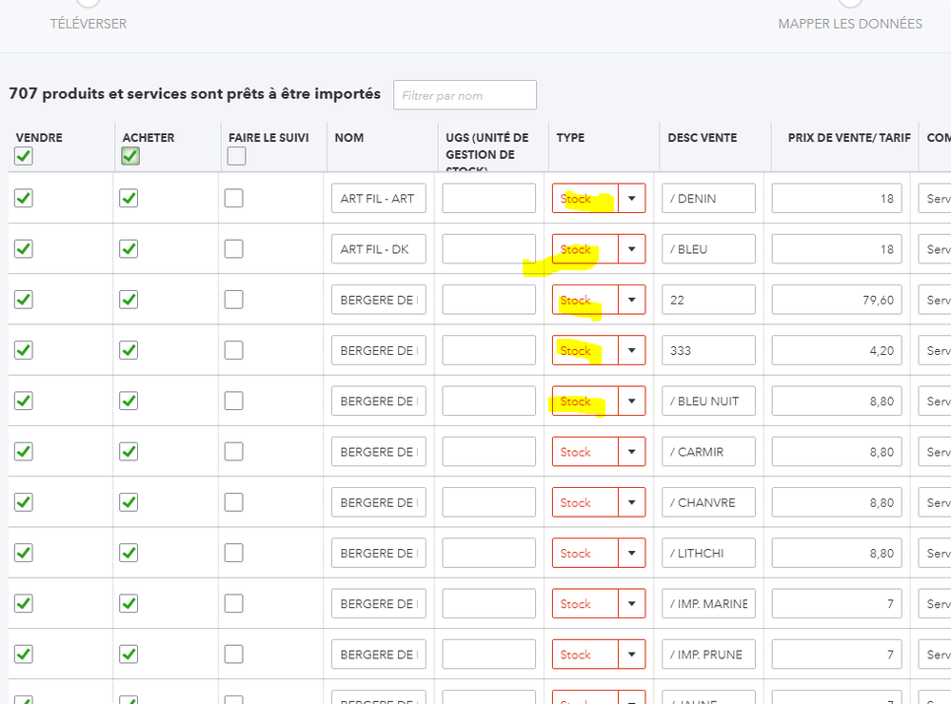Uncheck Acheter for the ART FIL - DK row

pos(129,249)
